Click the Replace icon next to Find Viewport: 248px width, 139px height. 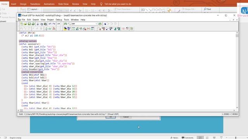point(69,24)
